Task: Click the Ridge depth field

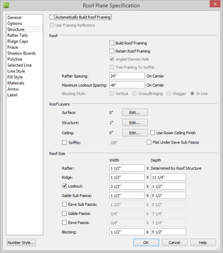Action: point(168,177)
